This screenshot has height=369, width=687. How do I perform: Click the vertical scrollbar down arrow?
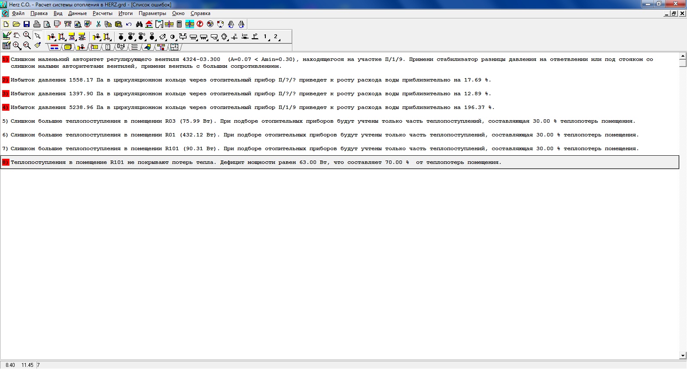click(x=683, y=356)
